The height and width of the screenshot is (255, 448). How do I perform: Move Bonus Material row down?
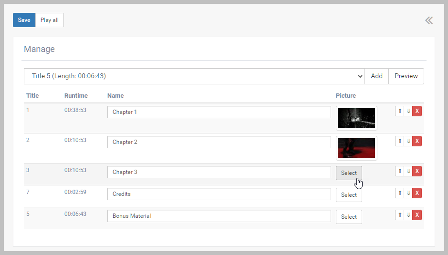click(408, 215)
